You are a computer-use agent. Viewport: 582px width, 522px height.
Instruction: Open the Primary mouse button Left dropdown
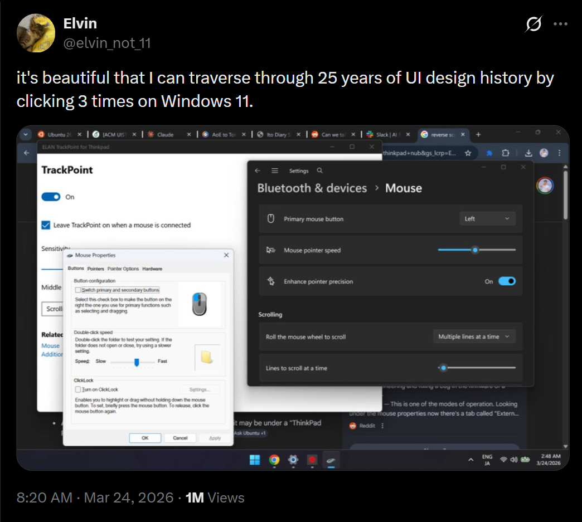tap(487, 218)
